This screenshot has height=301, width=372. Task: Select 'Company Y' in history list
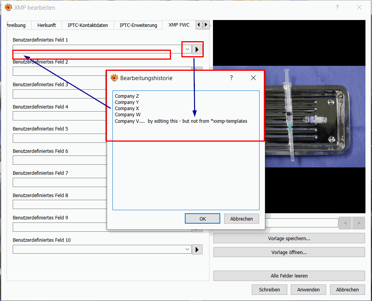pos(127,102)
